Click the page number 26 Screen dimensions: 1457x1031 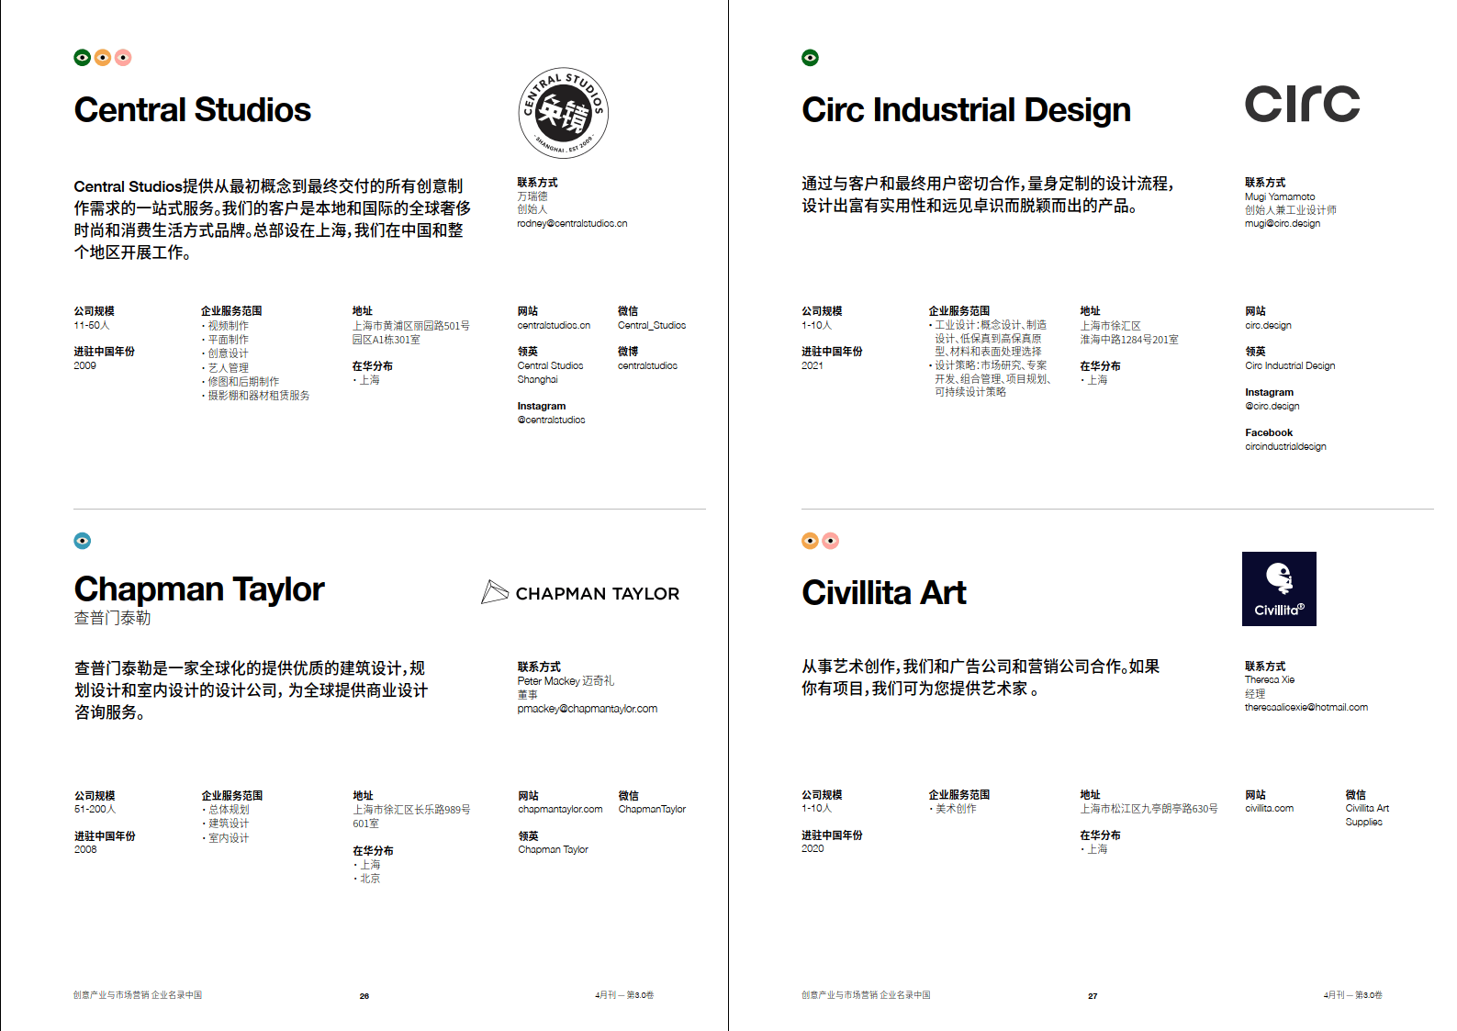pyautogui.click(x=364, y=996)
